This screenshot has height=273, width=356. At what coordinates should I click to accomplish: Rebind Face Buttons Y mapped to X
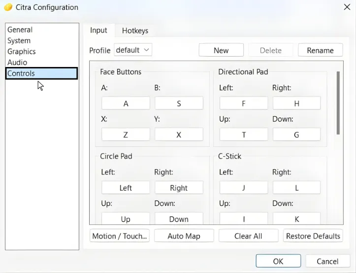(x=179, y=135)
